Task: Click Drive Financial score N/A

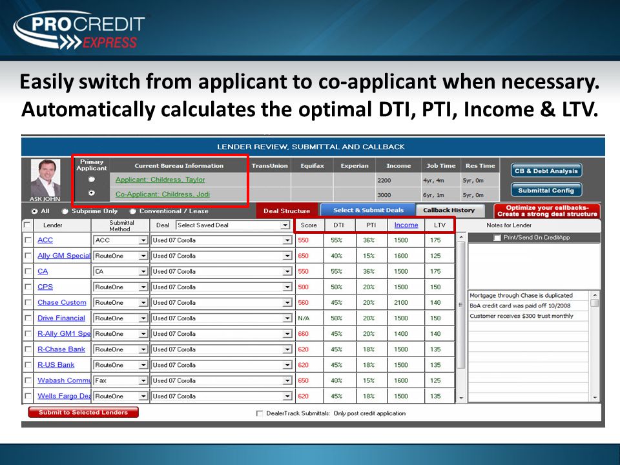Action: click(304, 318)
